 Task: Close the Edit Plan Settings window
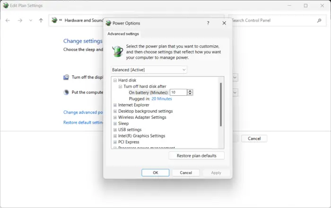[x=322, y=6]
